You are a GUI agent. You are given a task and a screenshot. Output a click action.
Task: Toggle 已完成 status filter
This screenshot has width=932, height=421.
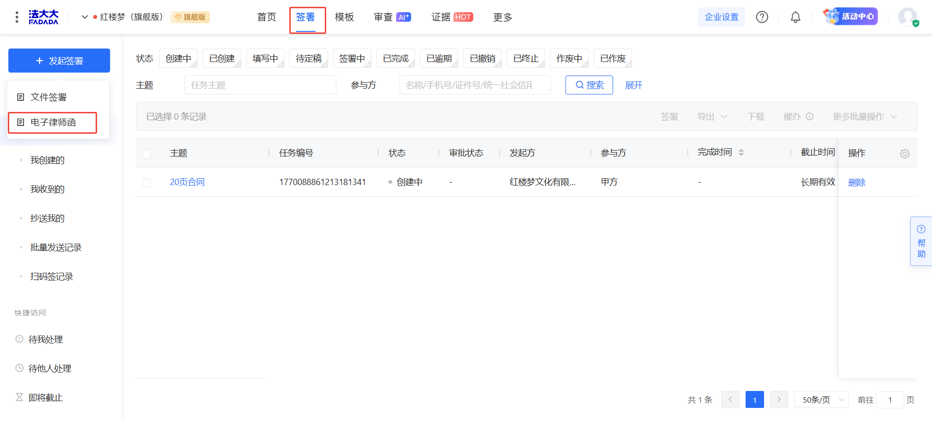(x=396, y=58)
